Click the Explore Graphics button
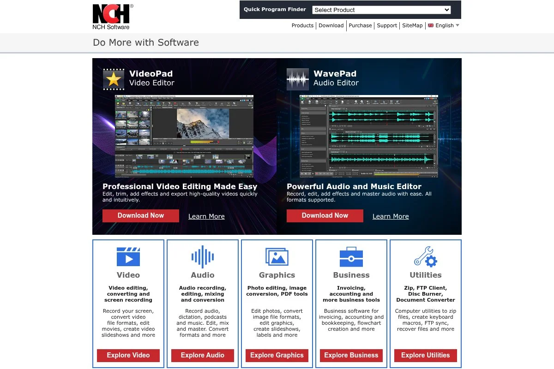Screen dimensions: 554x369 tap(277, 355)
